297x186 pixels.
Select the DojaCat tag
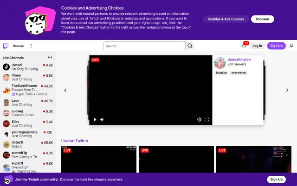221,73
